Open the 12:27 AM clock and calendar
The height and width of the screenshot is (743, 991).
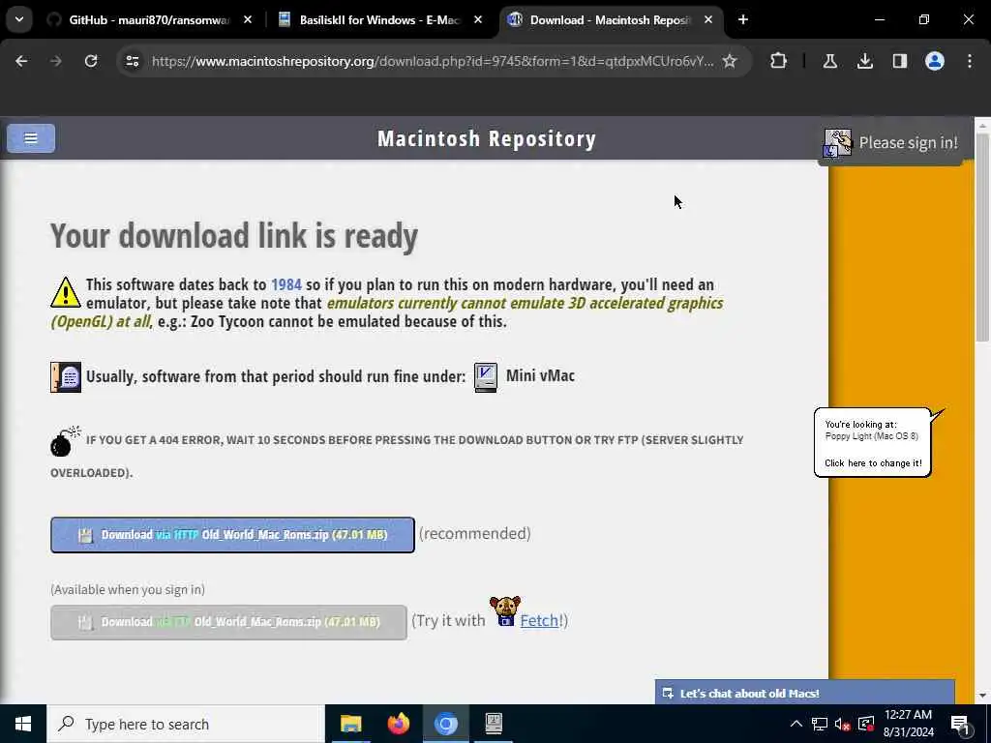(908, 724)
